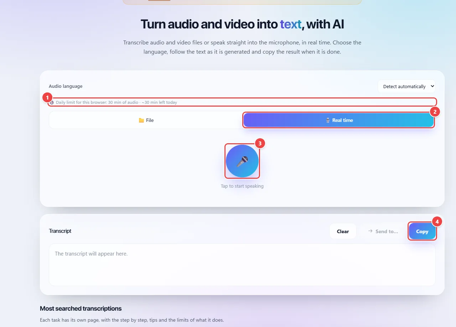Switch to the File tab
456x327 pixels.
tap(146, 120)
